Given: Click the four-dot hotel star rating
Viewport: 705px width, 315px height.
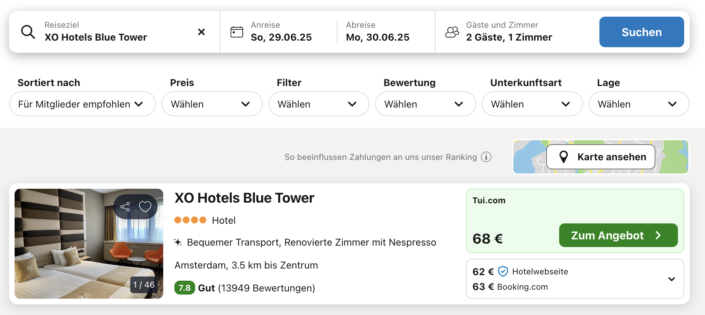Looking at the screenshot, I should pos(190,220).
